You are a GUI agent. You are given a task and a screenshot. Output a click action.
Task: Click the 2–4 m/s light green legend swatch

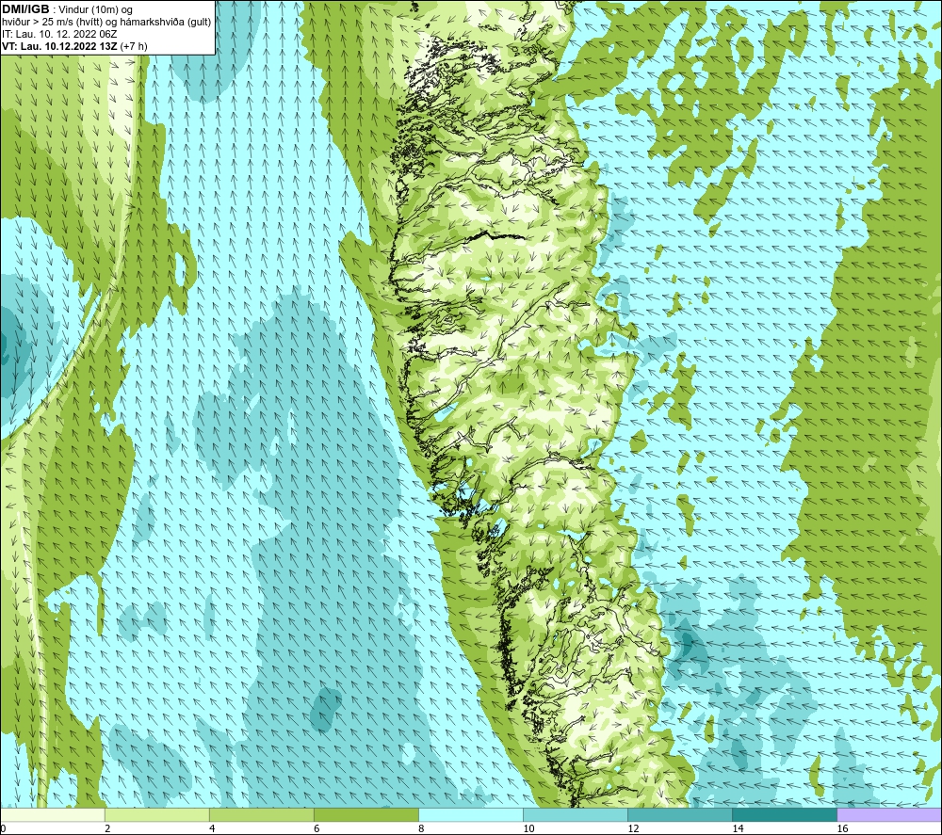point(157,814)
